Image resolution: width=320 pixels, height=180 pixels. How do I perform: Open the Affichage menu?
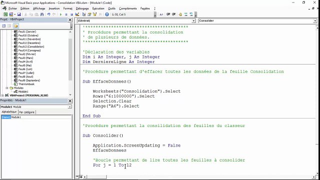[39, 8]
